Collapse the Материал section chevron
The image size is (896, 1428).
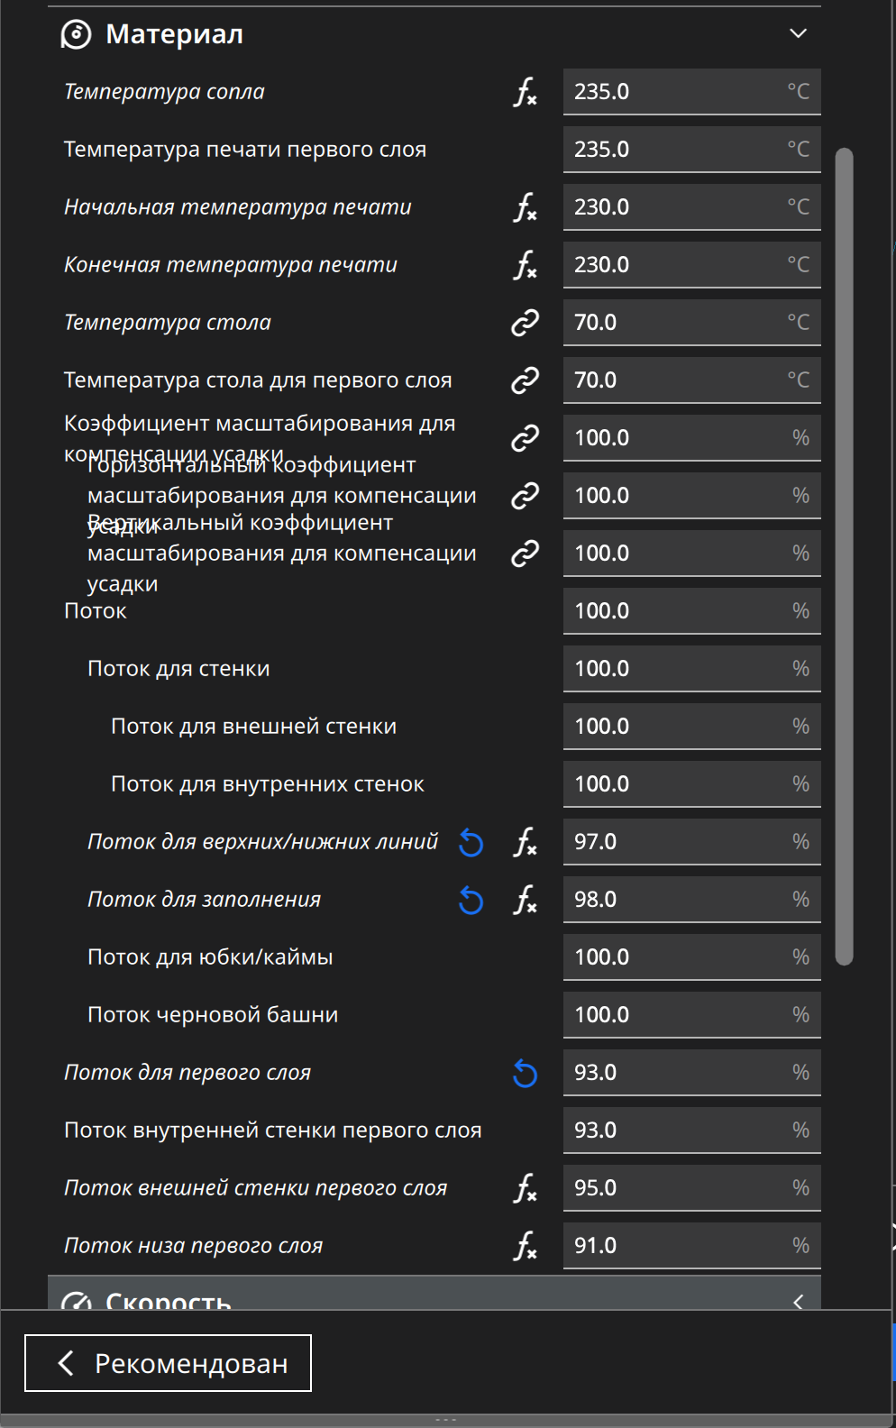[798, 33]
